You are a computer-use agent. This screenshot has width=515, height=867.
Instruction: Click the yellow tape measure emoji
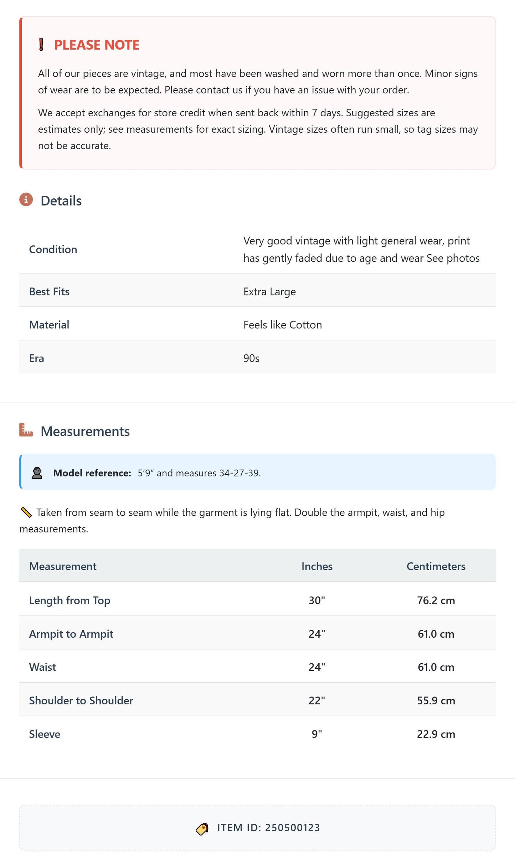(26, 512)
